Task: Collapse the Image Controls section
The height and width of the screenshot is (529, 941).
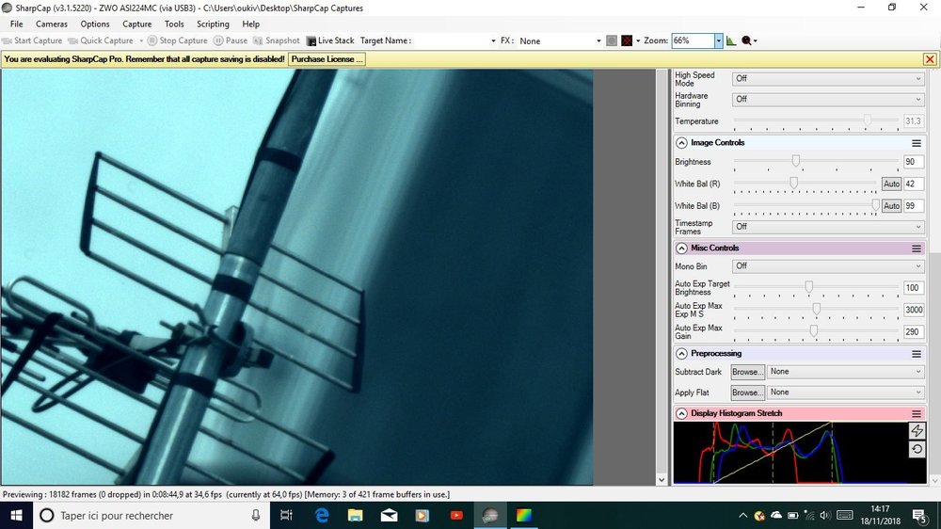Action: 681,143
